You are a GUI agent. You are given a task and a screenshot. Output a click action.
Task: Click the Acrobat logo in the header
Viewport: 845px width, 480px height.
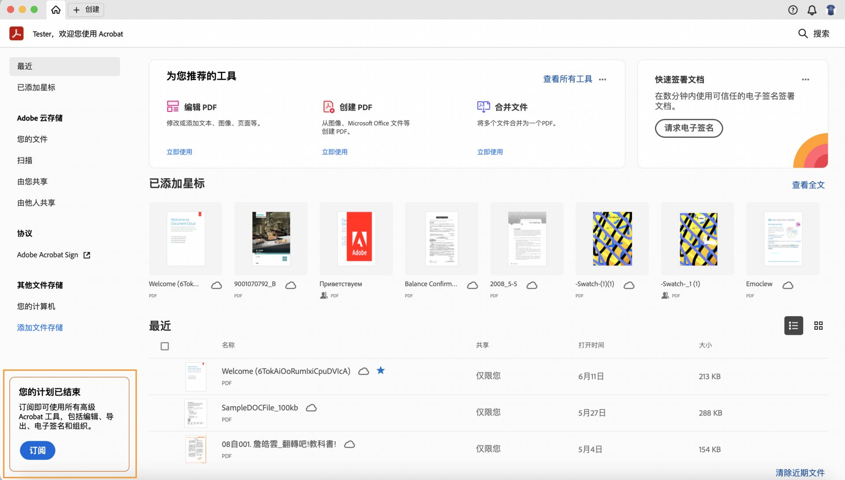16,33
